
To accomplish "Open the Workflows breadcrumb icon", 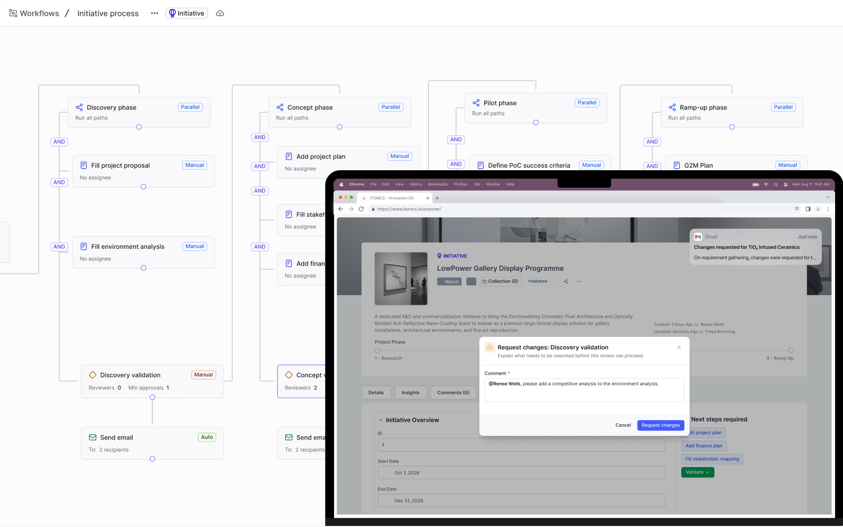I will point(13,13).
